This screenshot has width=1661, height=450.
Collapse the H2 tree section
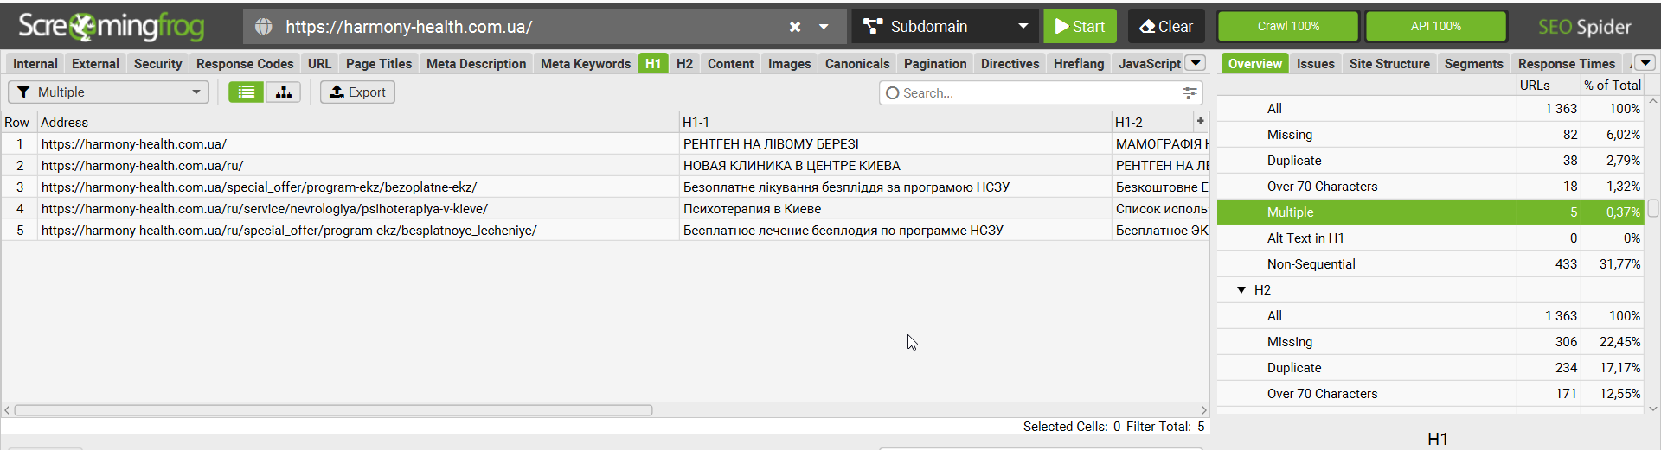(x=1241, y=290)
